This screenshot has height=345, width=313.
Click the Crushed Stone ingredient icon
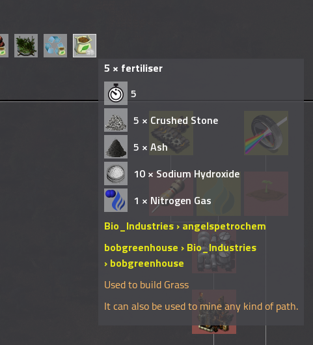tap(116, 120)
